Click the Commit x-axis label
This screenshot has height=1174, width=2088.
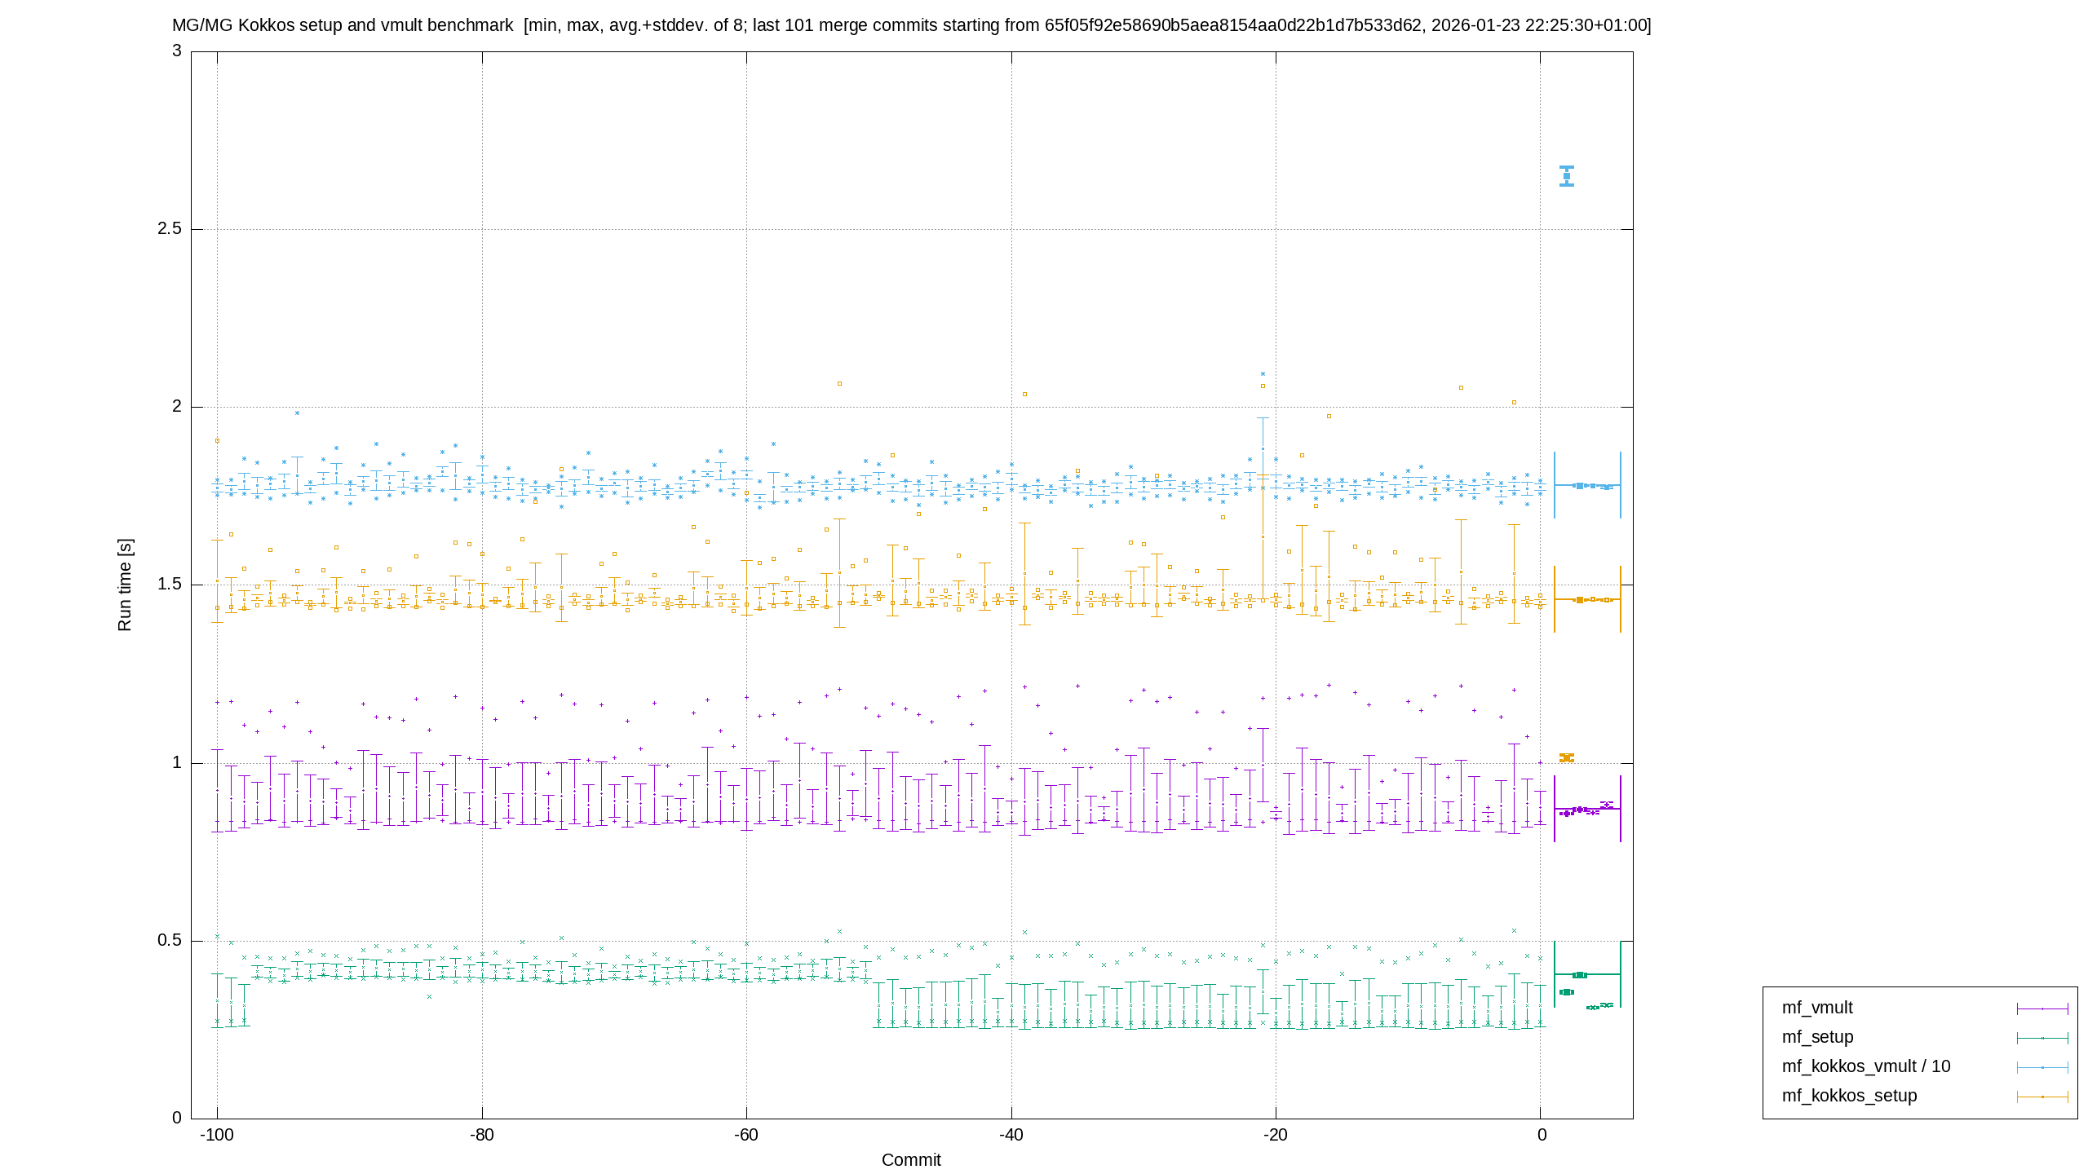(911, 1160)
